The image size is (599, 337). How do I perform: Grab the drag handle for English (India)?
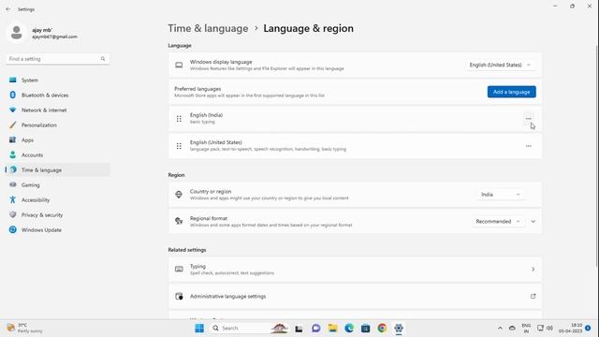coord(179,119)
